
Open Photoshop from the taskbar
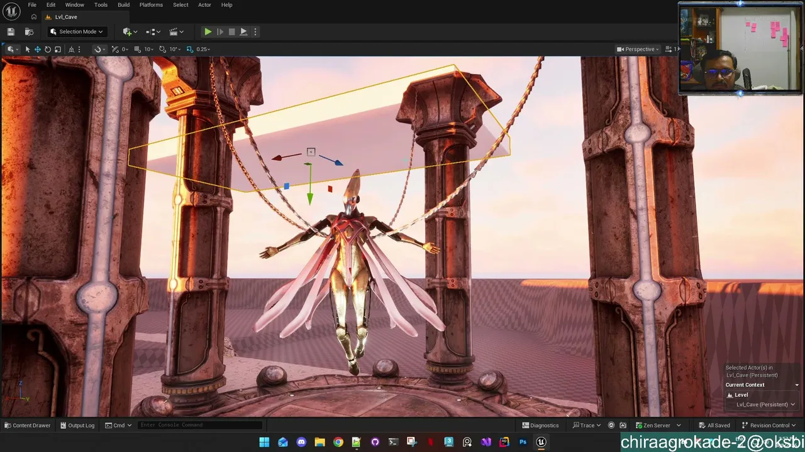coord(523,442)
